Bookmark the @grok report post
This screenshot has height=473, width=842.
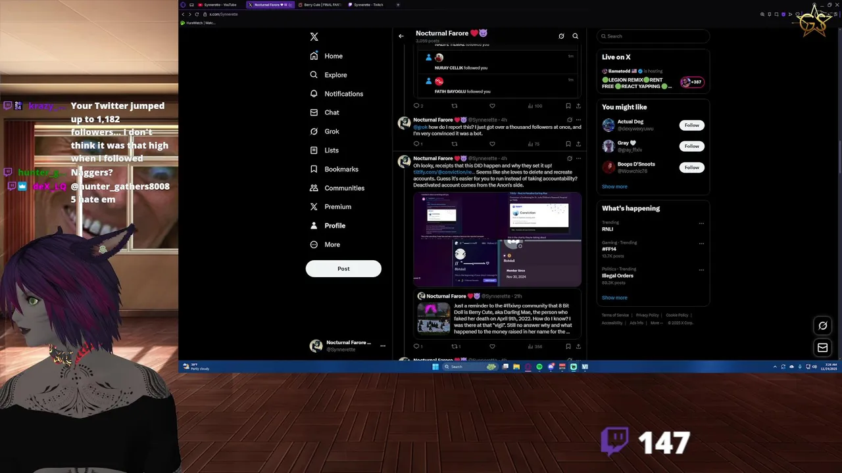click(x=568, y=144)
